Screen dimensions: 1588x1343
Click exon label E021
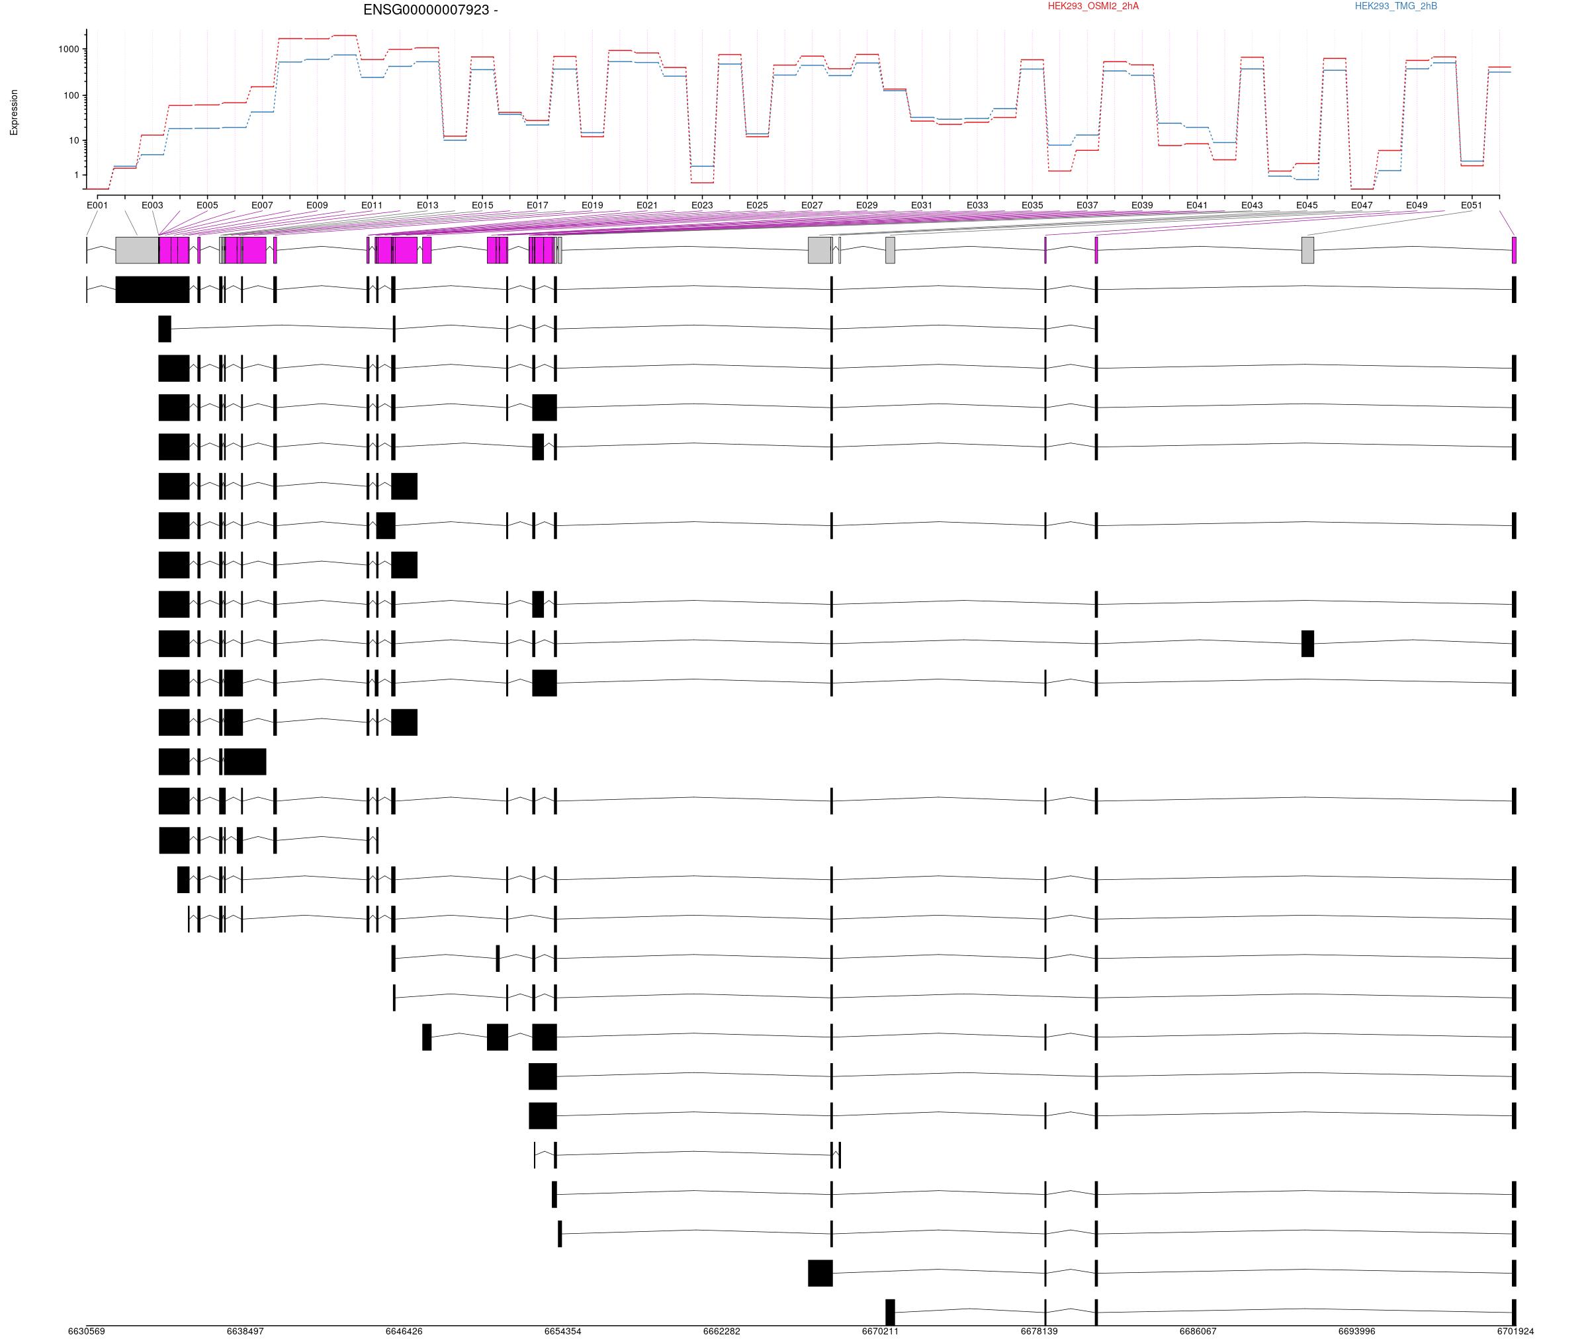(647, 206)
